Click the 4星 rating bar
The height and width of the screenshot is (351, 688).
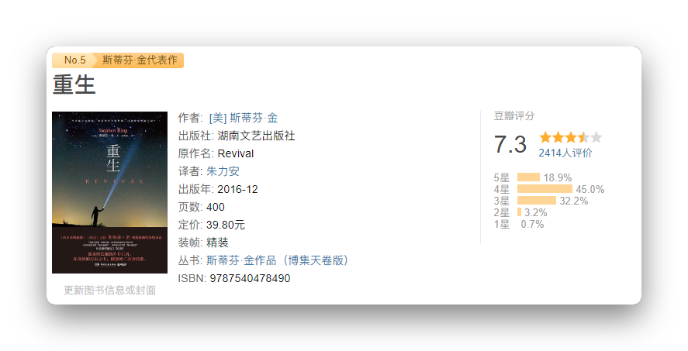click(x=545, y=189)
